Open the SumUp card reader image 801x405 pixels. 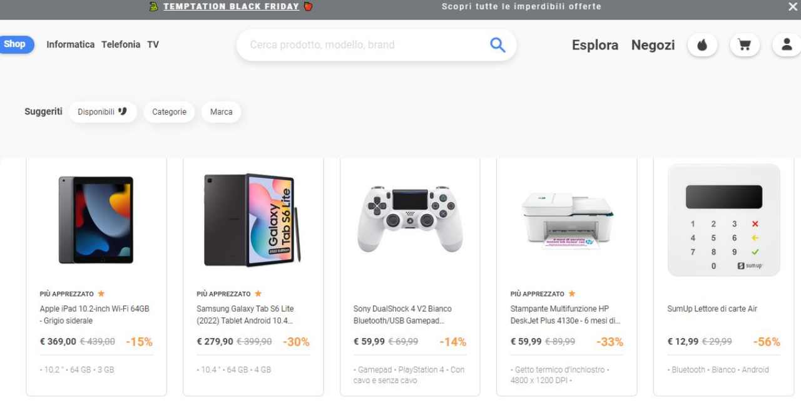(724, 220)
